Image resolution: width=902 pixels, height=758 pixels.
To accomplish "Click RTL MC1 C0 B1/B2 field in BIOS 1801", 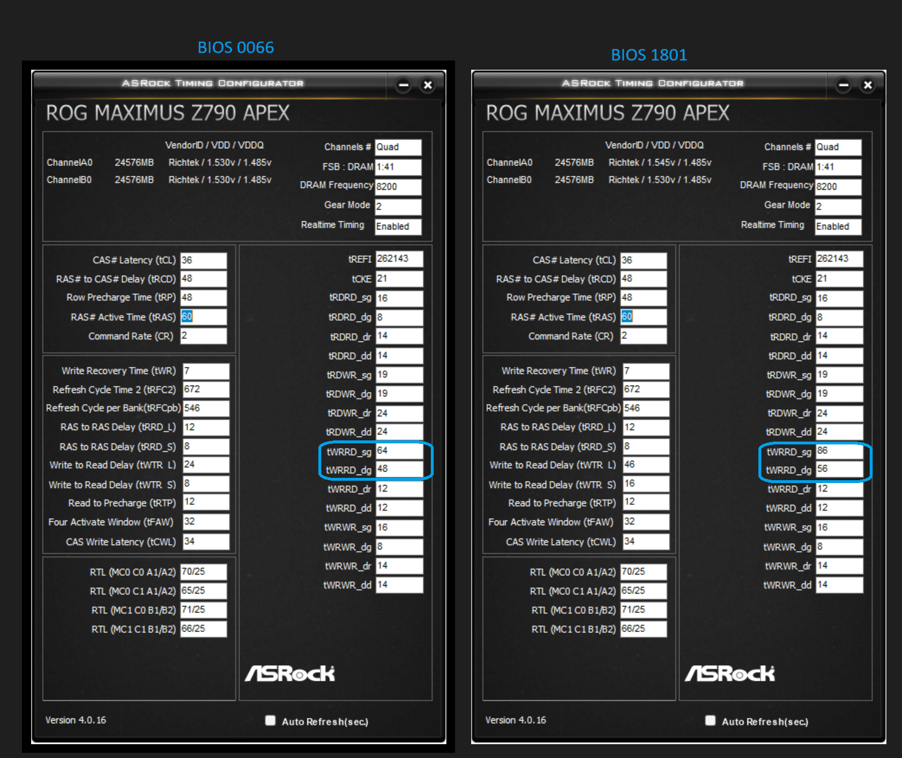I will [x=644, y=610].
